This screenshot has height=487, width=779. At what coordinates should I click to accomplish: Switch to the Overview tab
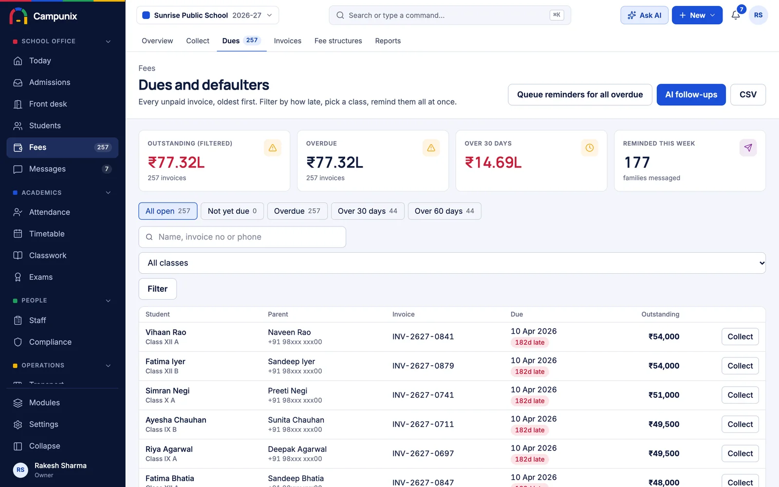(x=157, y=41)
